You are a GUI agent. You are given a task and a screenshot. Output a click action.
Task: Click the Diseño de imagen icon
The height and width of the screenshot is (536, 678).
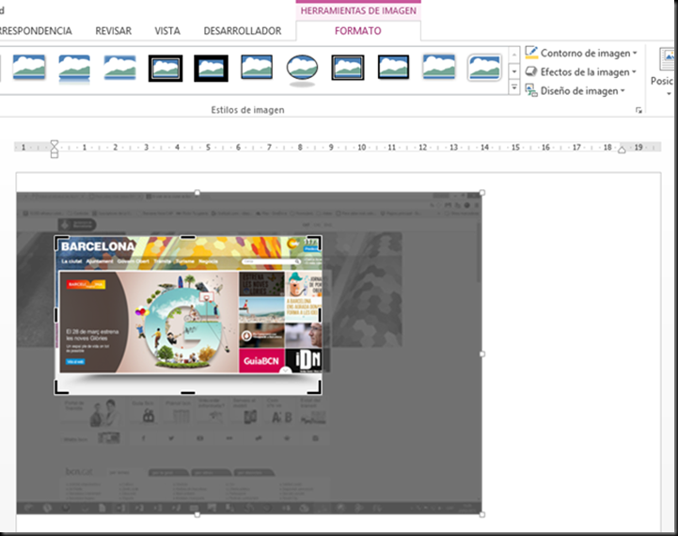coord(531,90)
